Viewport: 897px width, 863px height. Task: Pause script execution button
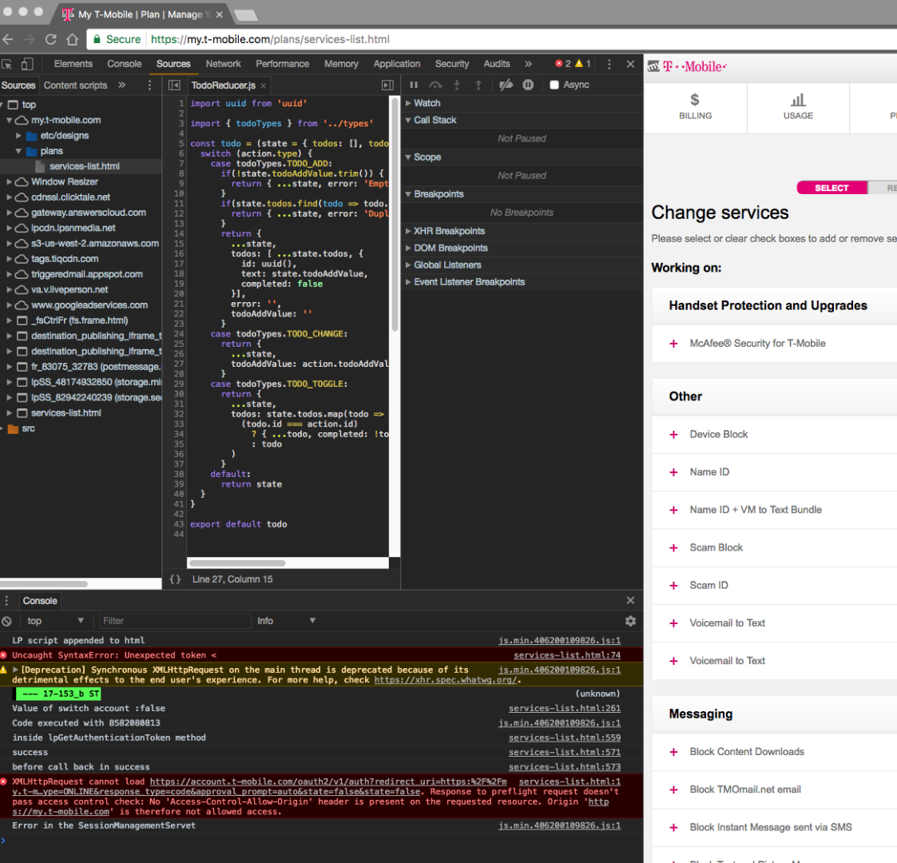point(414,85)
